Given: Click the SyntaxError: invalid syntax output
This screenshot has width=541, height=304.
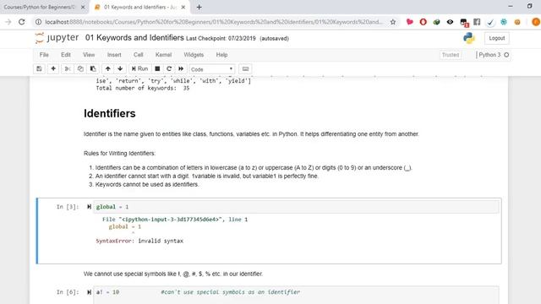Looking at the screenshot, I should [x=139, y=241].
